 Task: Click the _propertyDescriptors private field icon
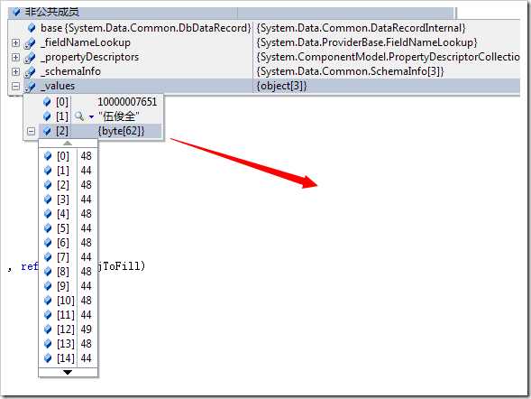point(30,57)
